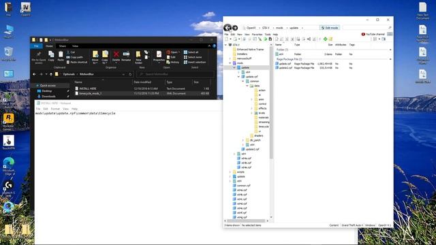Open OpenIV Edit menu
The image size is (436, 245).
click(x=233, y=35)
